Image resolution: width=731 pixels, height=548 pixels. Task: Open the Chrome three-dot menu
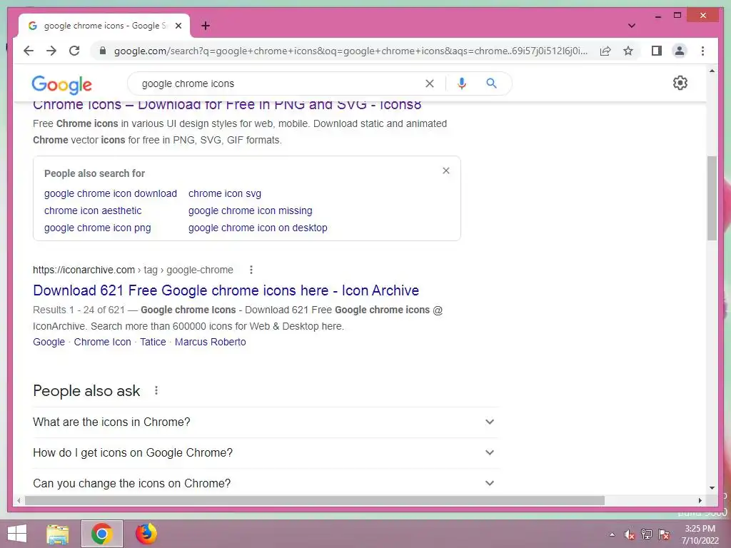click(702, 51)
